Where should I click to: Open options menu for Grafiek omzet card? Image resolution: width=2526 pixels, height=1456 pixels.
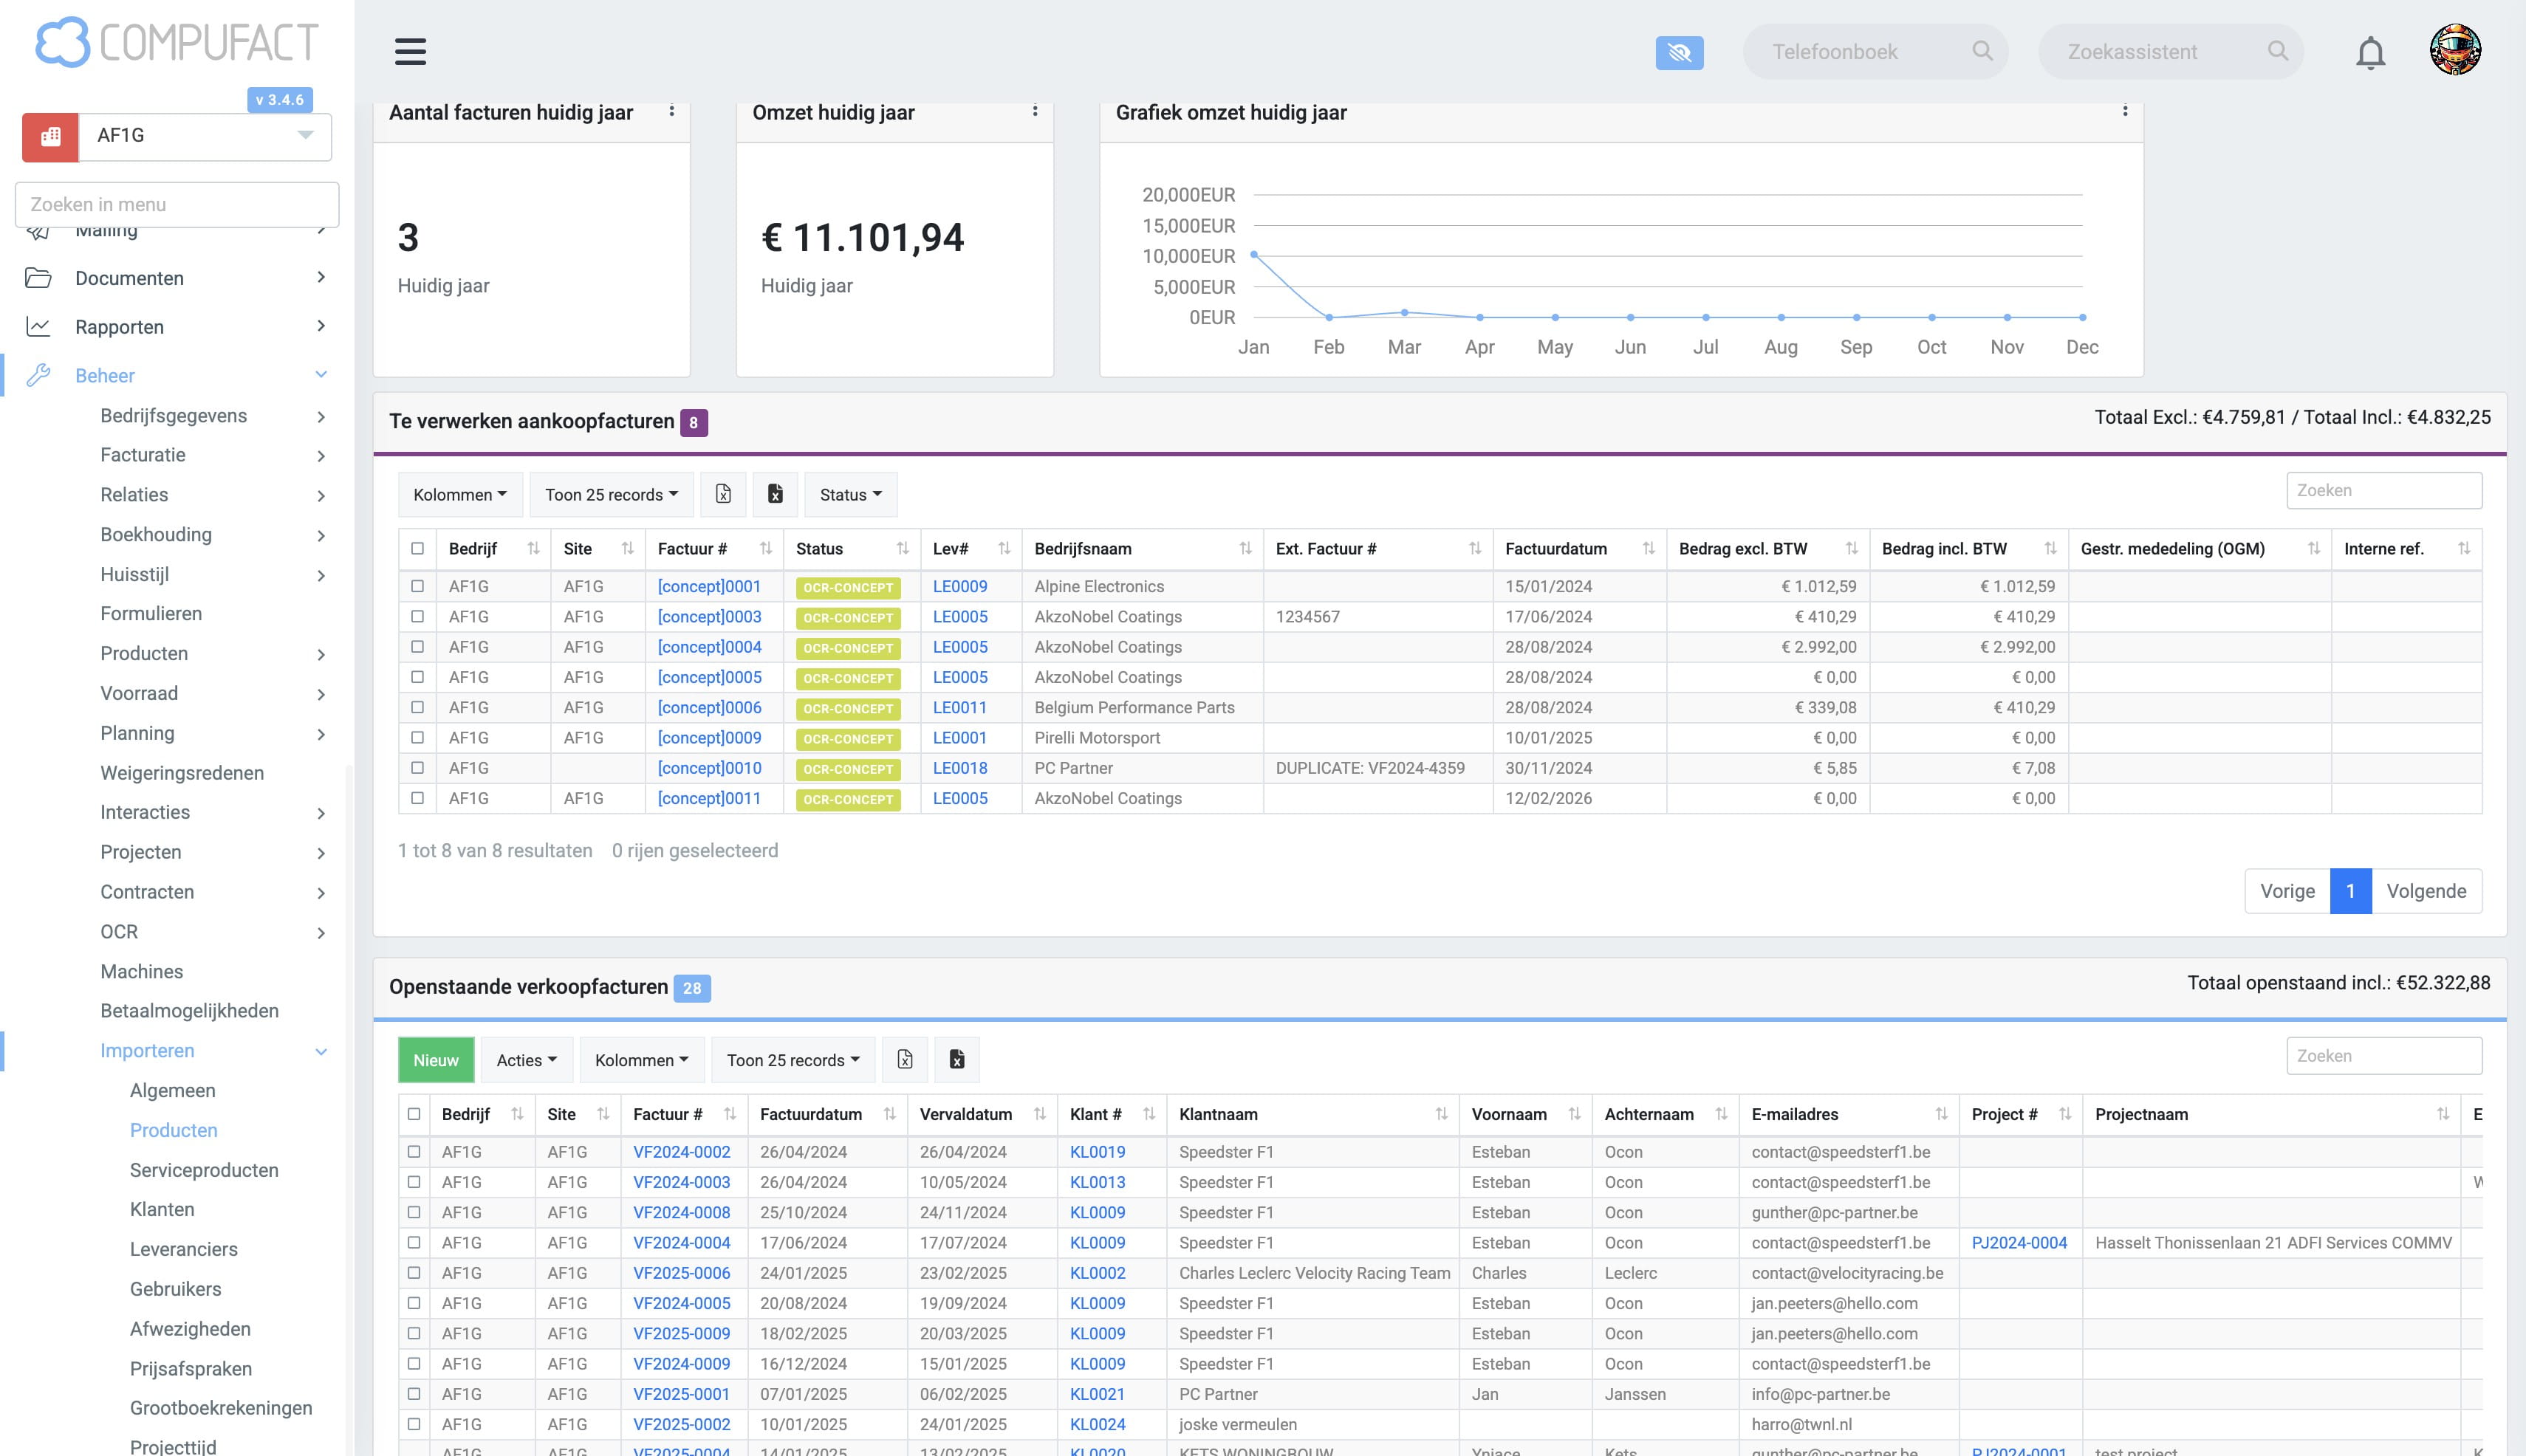(2125, 111)
